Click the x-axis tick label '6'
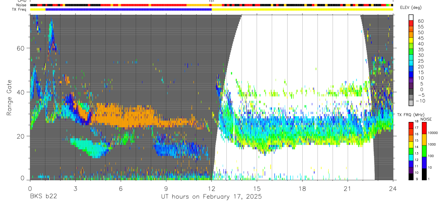Image resolution: width=442 pixels, height=204 pixels. coord(121,189)
